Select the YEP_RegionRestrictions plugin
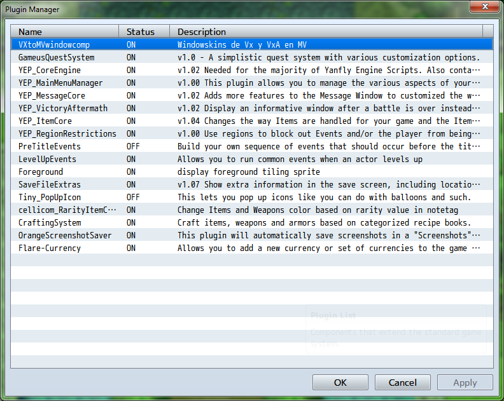This screenshot has height=401, width=504. pos(251,133)
